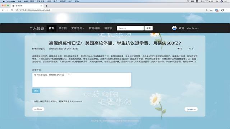
Task: Open the 历史记录 menu in the menu bar
Action: [x=41, y=1]
